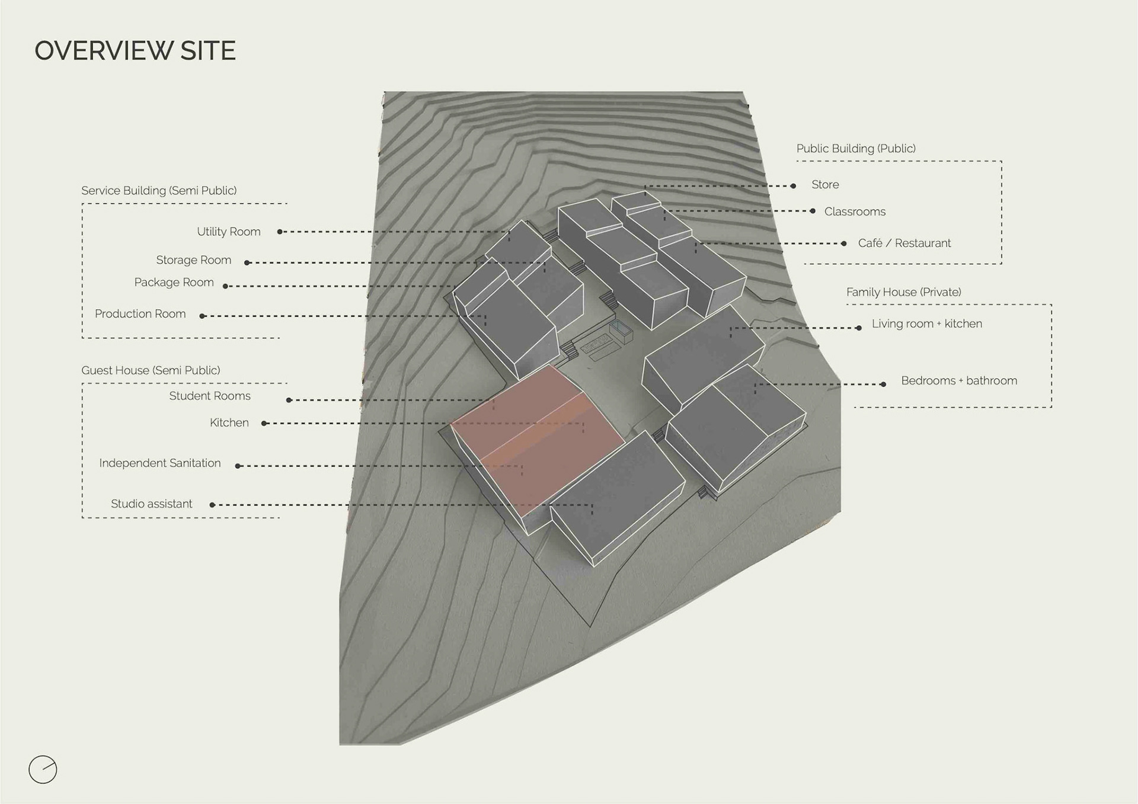Select the Utility Room label

pyautogui.click(x=228, y=232)
